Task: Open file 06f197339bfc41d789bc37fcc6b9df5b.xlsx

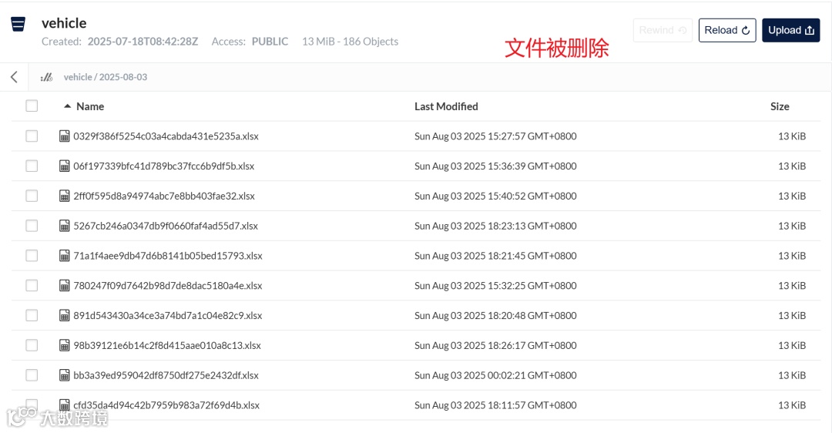Action: (164, 166)
